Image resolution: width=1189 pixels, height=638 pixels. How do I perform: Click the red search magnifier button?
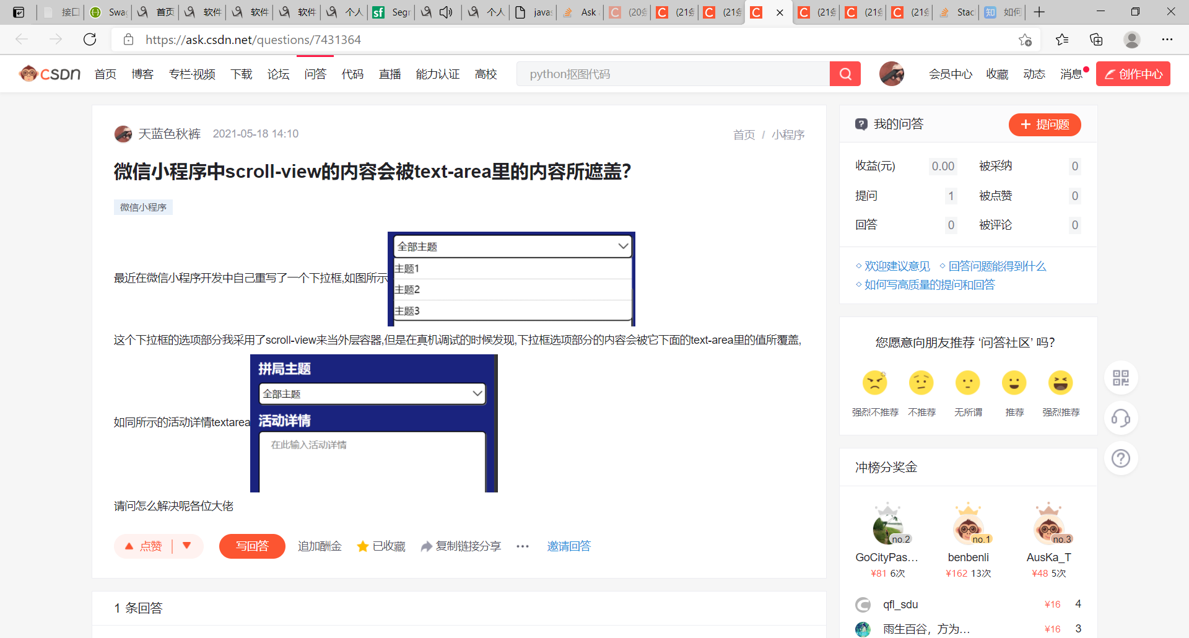(x=845, y=74)
